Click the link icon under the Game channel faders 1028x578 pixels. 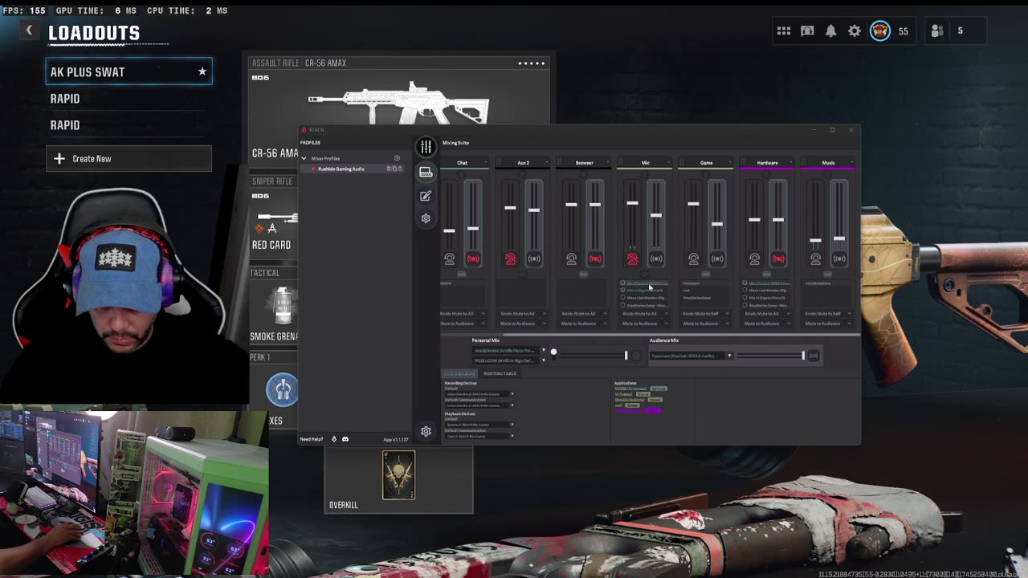pos(705,274)
